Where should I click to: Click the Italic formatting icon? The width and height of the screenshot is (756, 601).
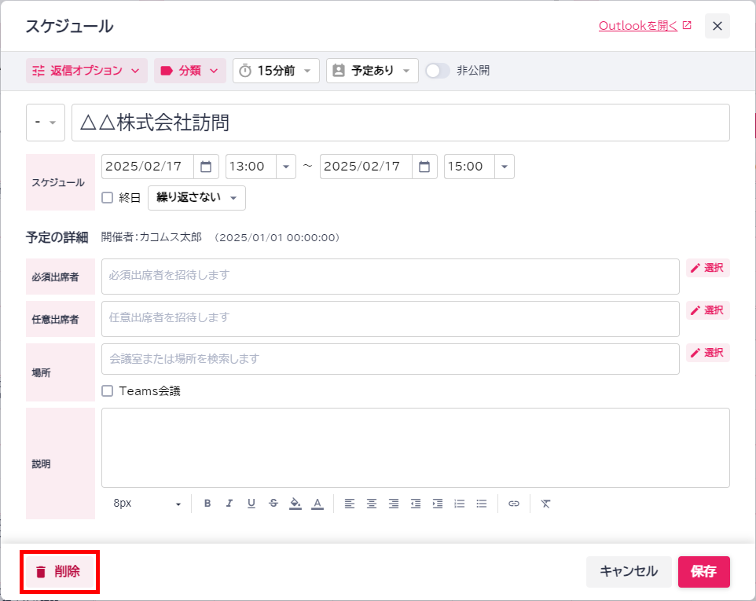click(x=229, y=503)
